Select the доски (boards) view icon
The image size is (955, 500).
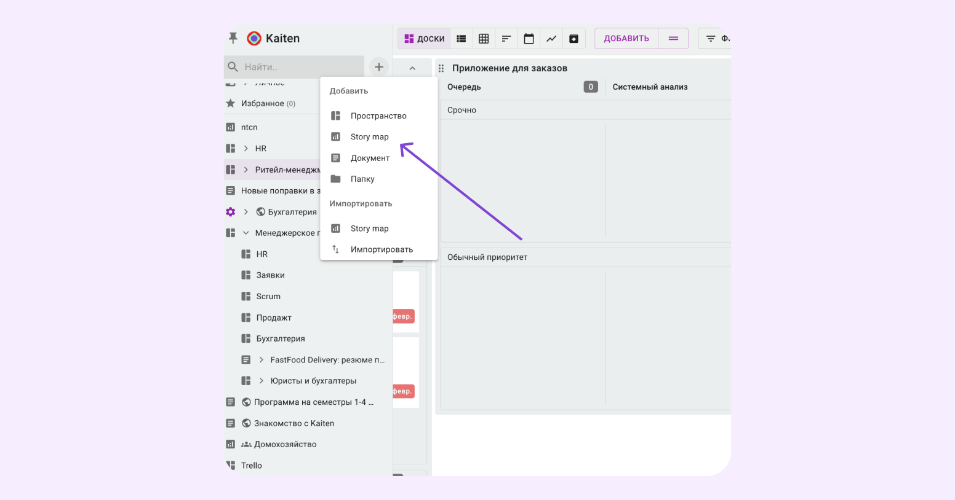click(x=423, y=38)
